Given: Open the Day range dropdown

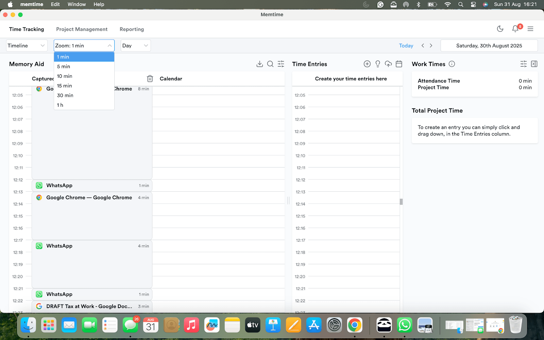Looking at the screenshot, I should (136, 46).
